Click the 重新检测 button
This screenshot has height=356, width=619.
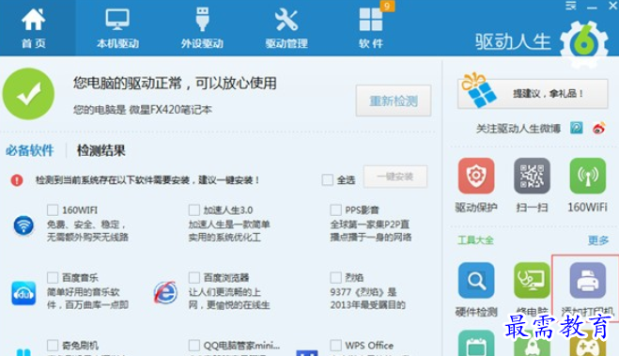tap(394, 101)
